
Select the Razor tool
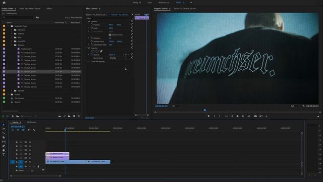[4, 138]
